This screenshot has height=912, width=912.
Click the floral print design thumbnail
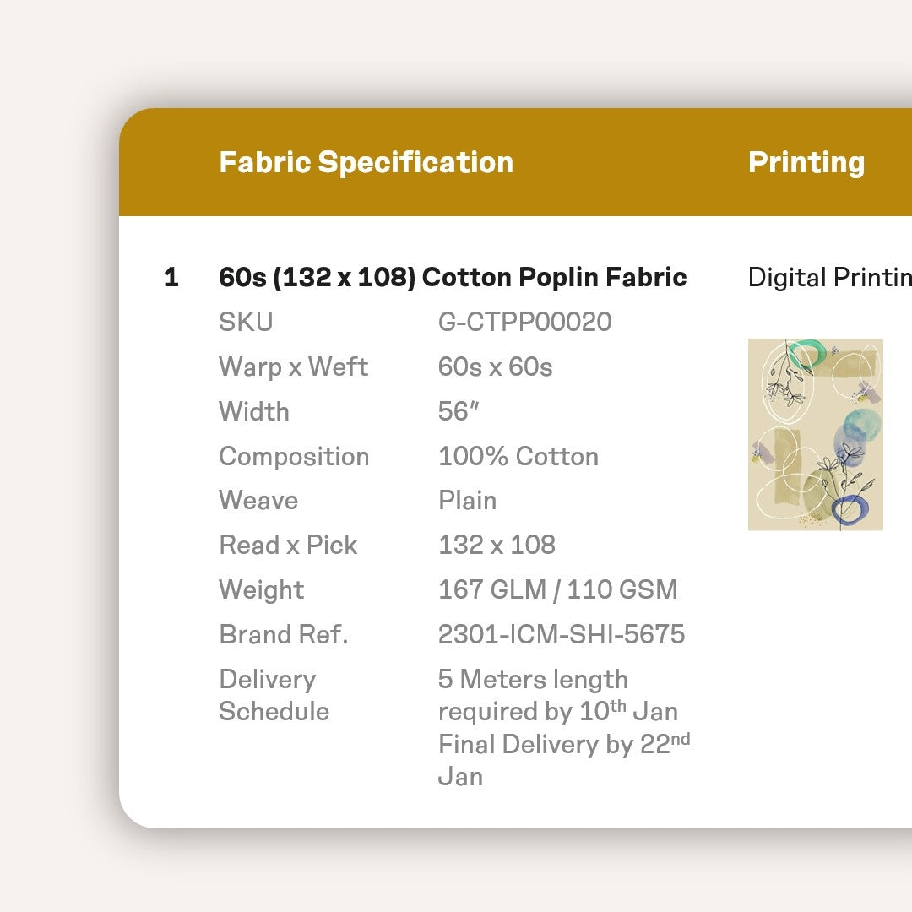click(815, 434)
